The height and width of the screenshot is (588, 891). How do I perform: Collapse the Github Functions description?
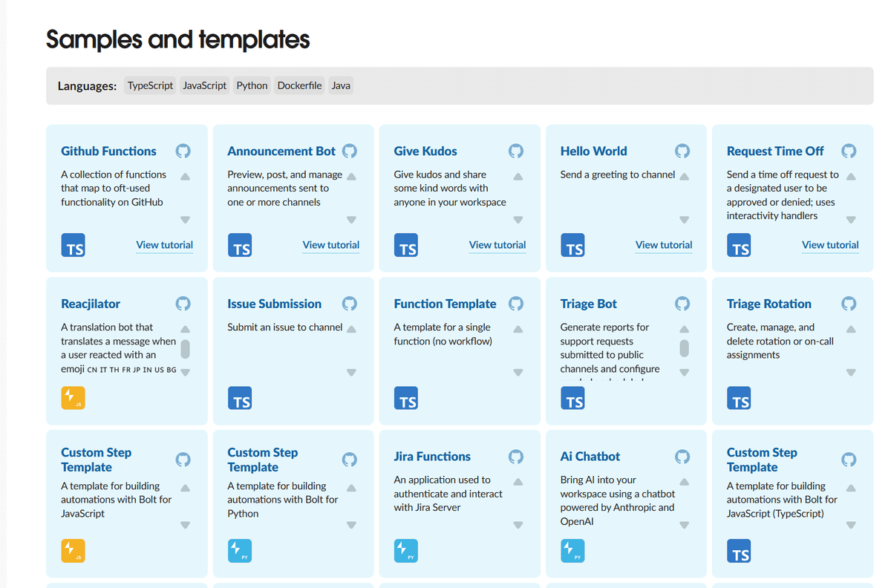pyautogui.click(x=185, y=177)
